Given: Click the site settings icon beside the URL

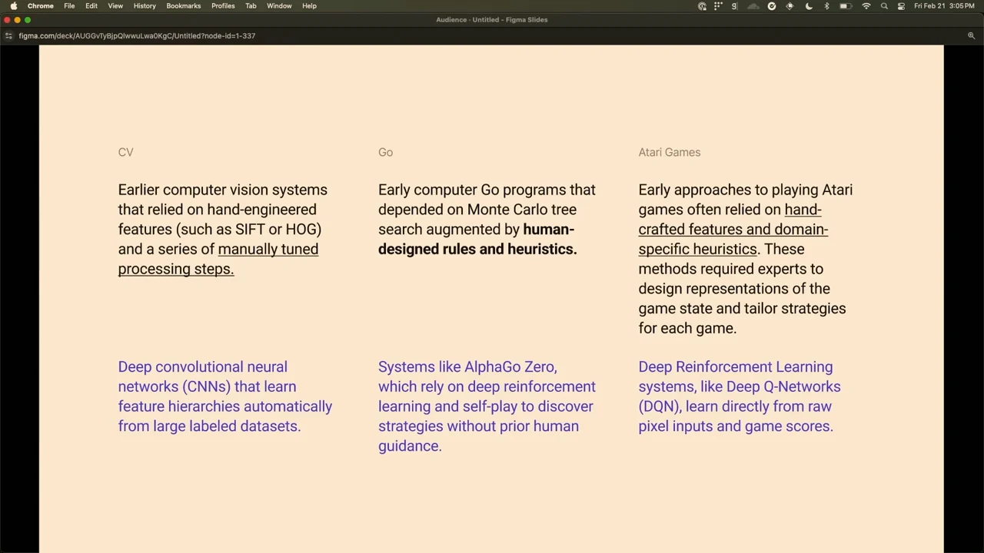Looking at the screenshot, I should point(8,35).
